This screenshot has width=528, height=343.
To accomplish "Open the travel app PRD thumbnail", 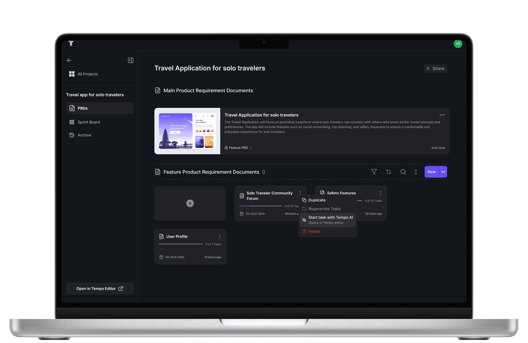I will point(187,131).
